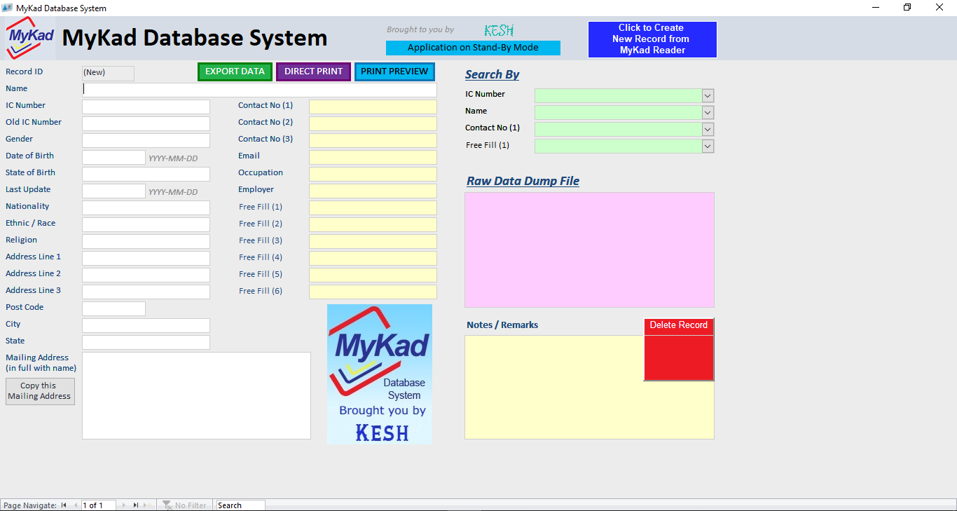Click the Free Fill (4) field
This screenshot has width=957, height=511.
pos(373,258)
